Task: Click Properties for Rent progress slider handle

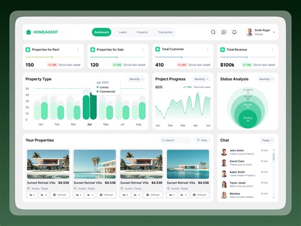Action: tap(52, 57)
